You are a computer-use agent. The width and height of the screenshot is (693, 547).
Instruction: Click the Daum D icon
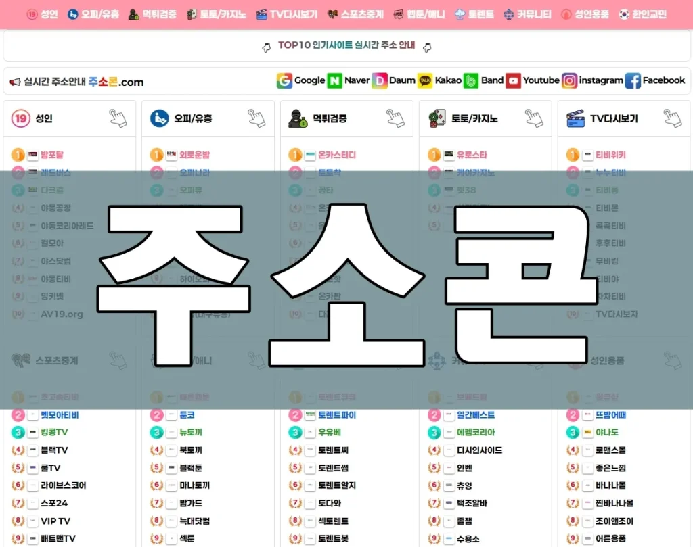[380, 80]
